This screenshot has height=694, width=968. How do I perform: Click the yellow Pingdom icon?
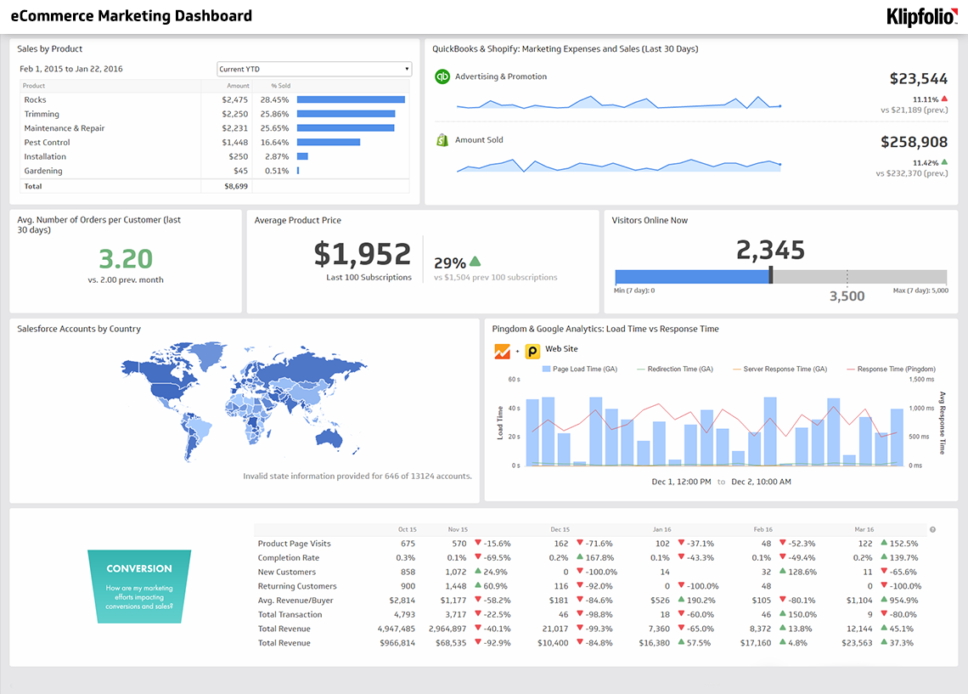point(532,351)
